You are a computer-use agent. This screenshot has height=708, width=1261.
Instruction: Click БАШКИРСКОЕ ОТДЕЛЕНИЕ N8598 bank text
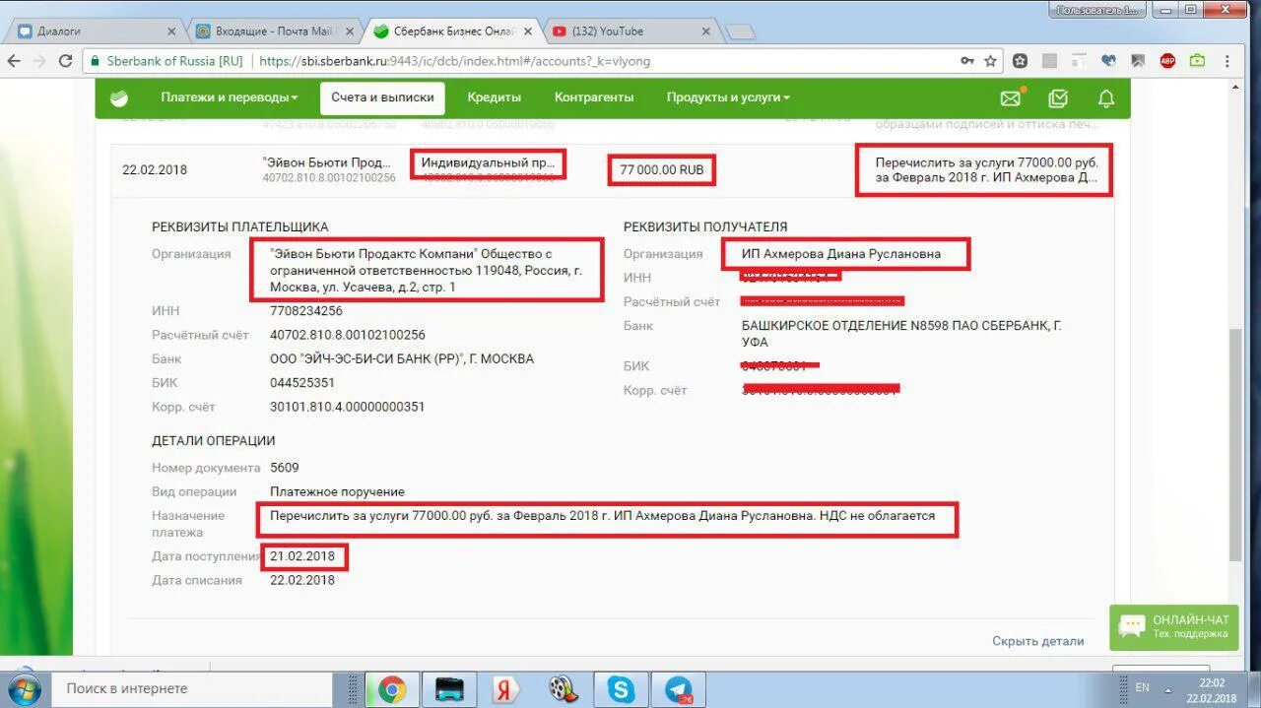click(x=901, y=334)
